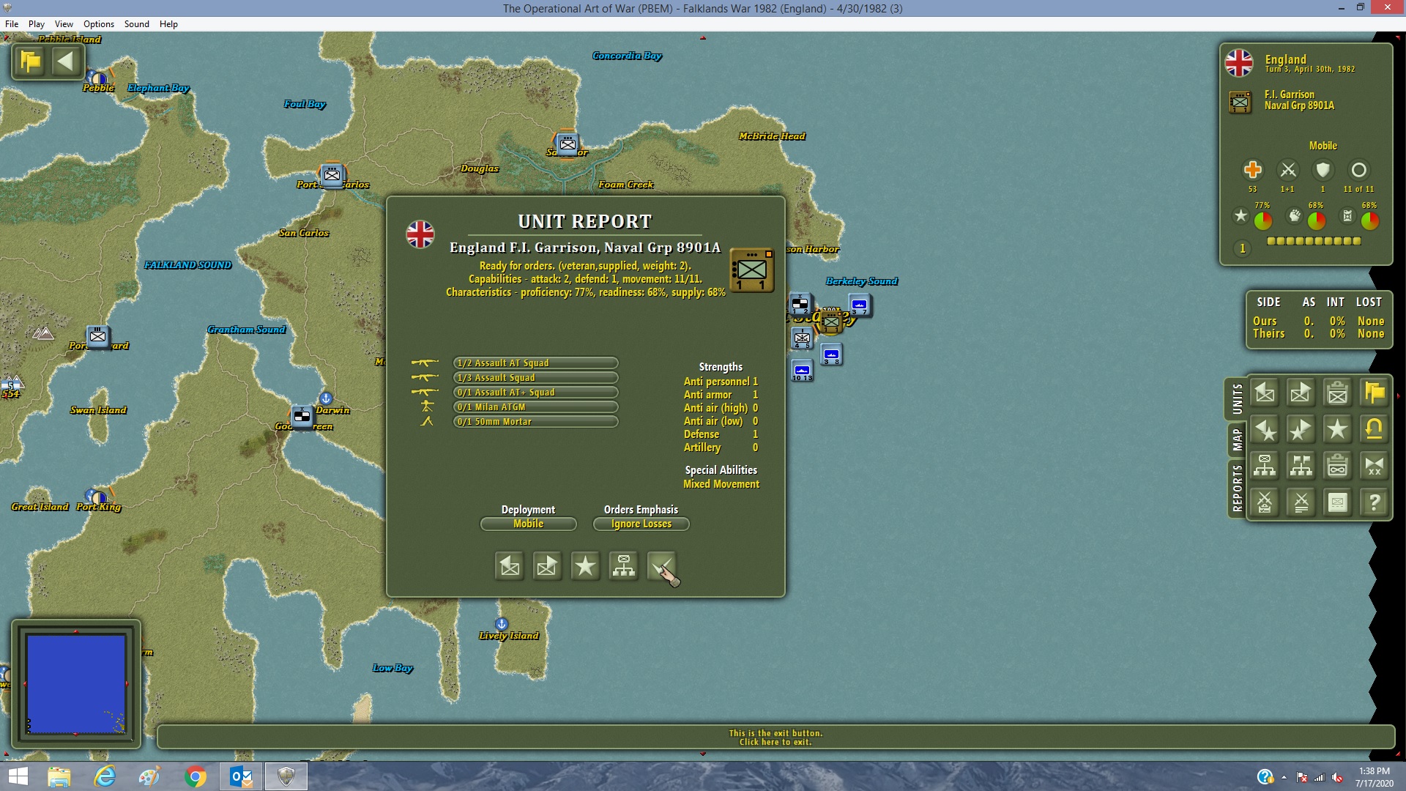Image resolution: width=1406 pixels, height=791 pixels.
Task: Switch to the UNITS side tab
Action: point(1237,399)
